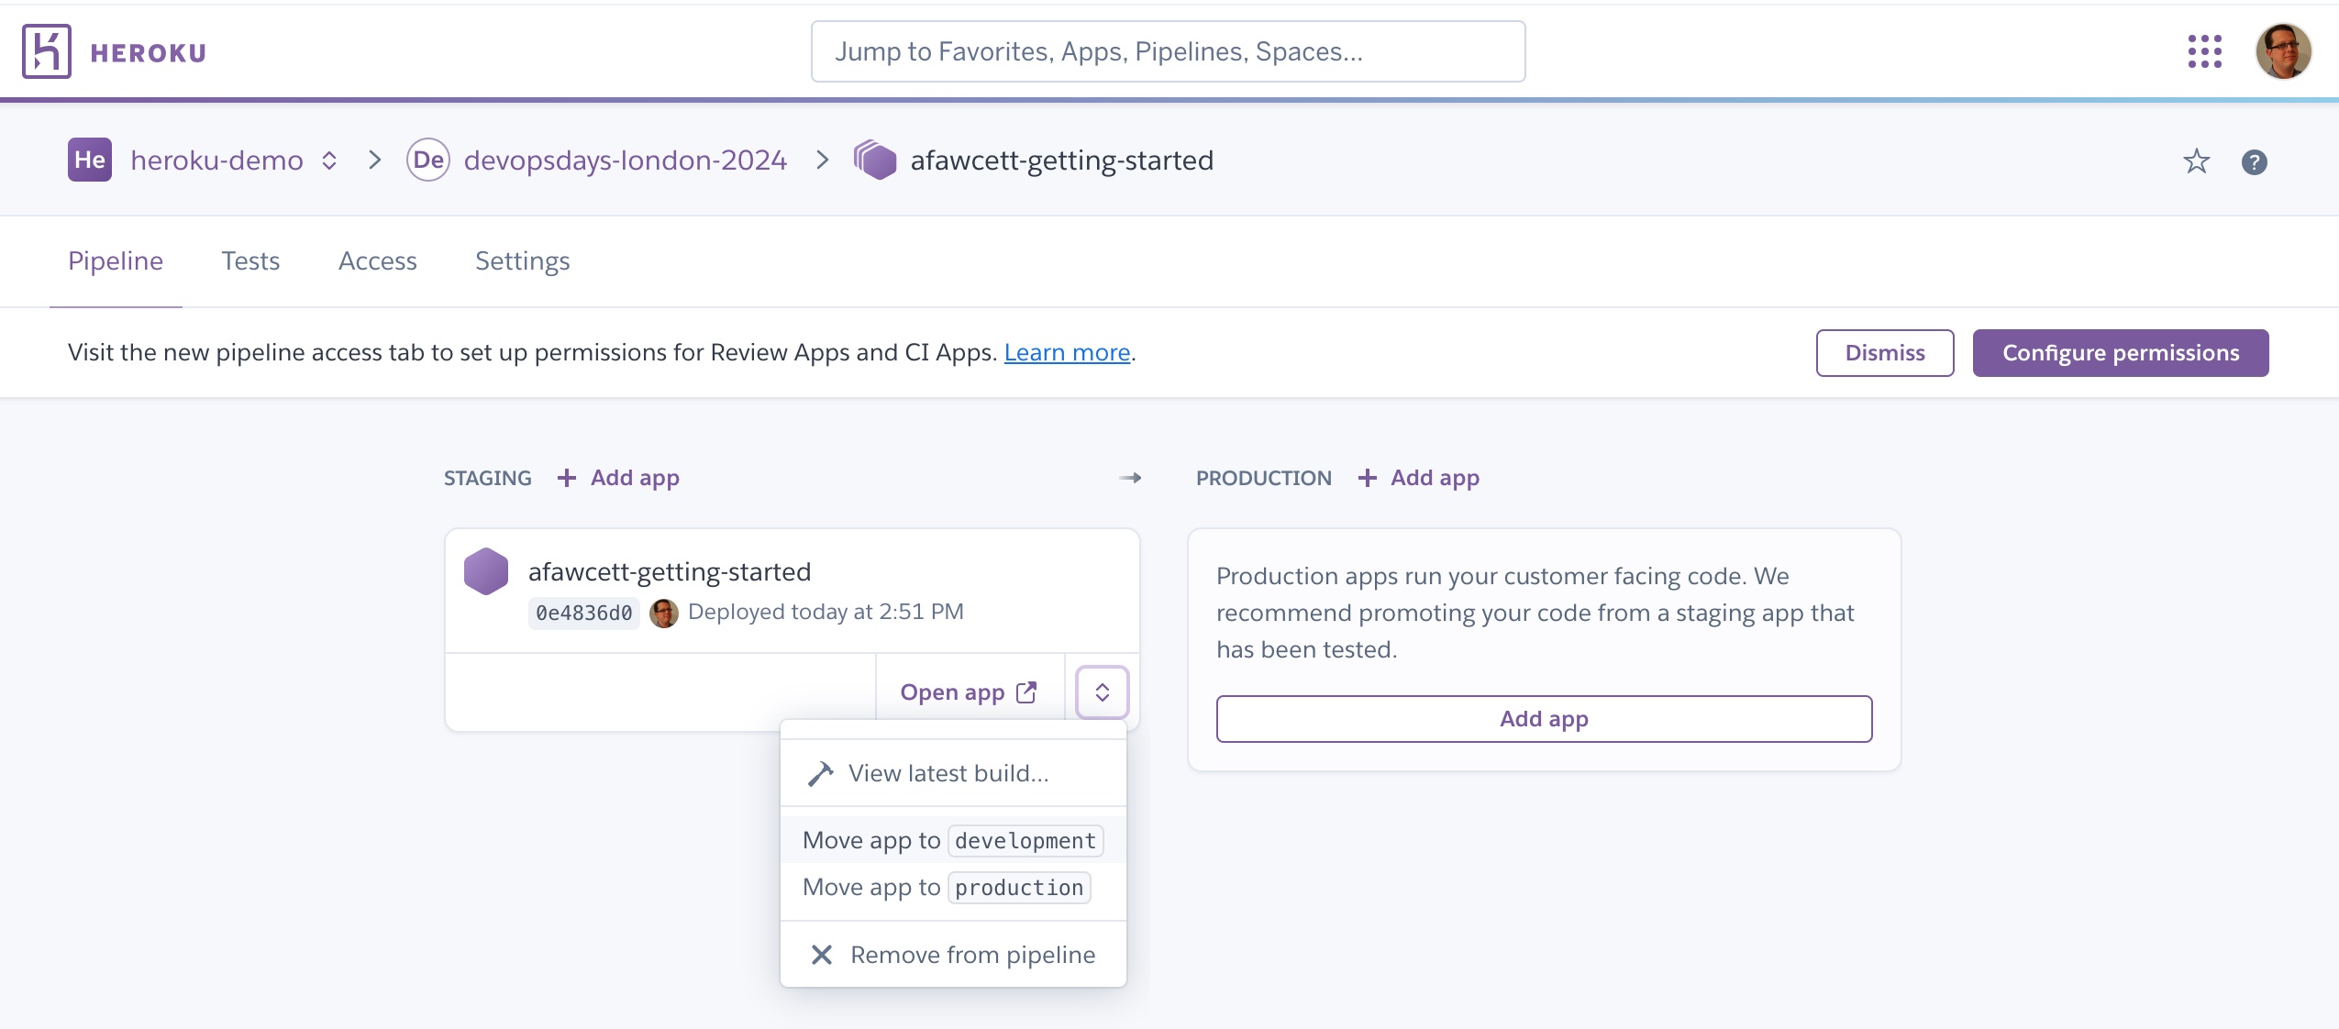Switch to the Pipeline tab
Image resolution: width=2339 pixels, height=1029 pixels.
[x=116, y=260]
